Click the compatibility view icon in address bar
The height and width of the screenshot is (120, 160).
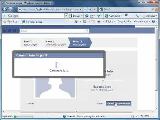(85, 9)
